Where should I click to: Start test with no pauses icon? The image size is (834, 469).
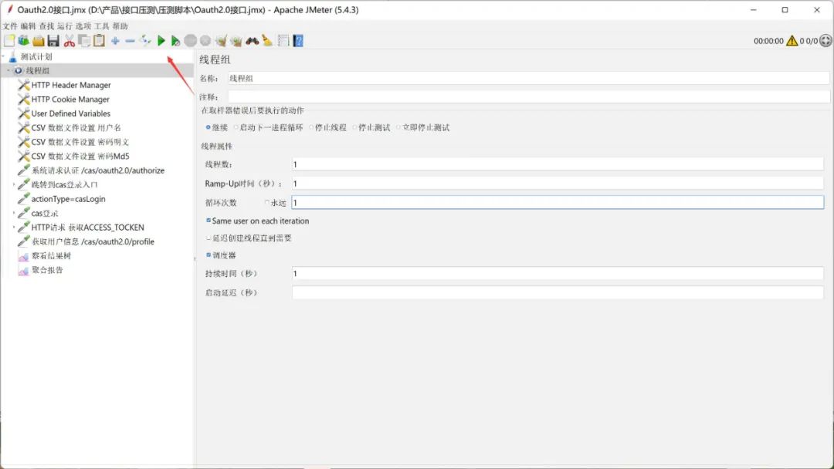point(175,41)
